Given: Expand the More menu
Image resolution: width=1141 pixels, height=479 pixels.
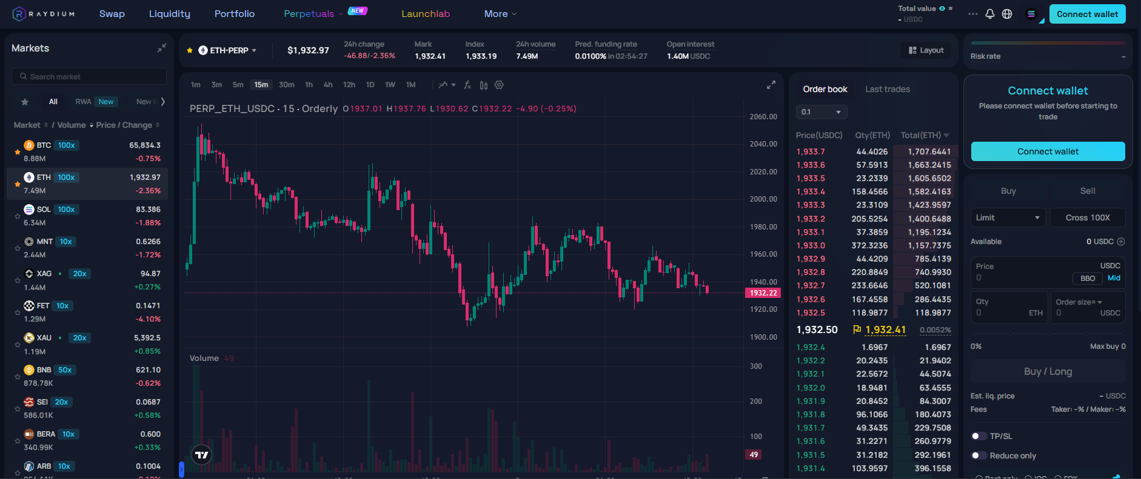Looking at the screenshot, I should click(x=500, y=14).
